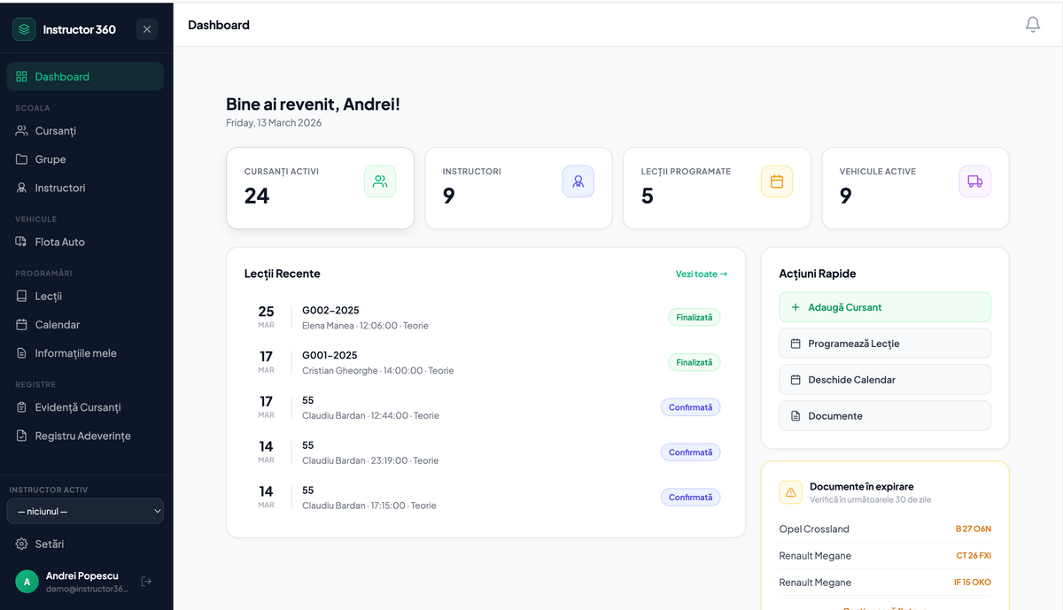
Task: Open the Instructor Activ dropdown
Action: [85, 511]
